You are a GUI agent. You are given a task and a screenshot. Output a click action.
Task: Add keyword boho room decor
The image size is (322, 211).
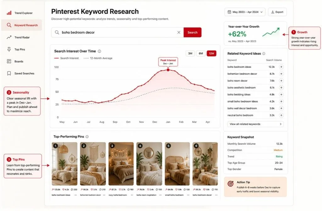(x=281, y=81)
